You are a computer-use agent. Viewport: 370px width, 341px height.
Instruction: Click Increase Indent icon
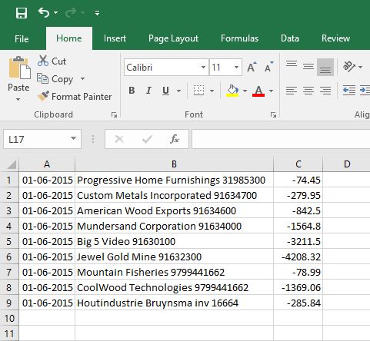[365, 91]
